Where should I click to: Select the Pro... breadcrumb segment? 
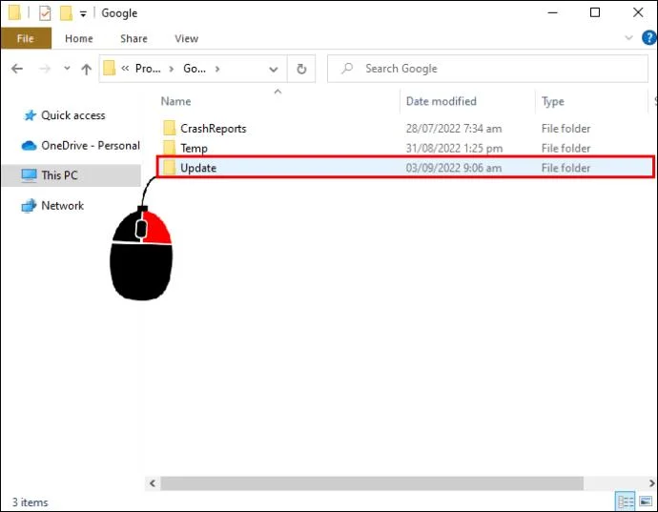point(148,69)
